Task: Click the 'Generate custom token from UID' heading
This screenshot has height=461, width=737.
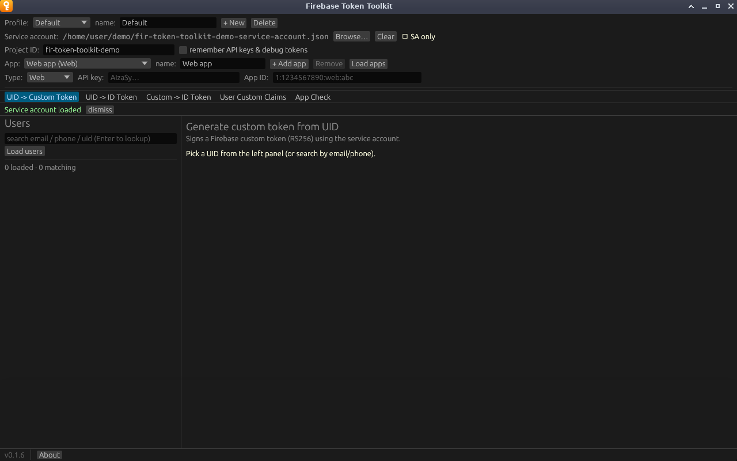Action: coord(262,127)
